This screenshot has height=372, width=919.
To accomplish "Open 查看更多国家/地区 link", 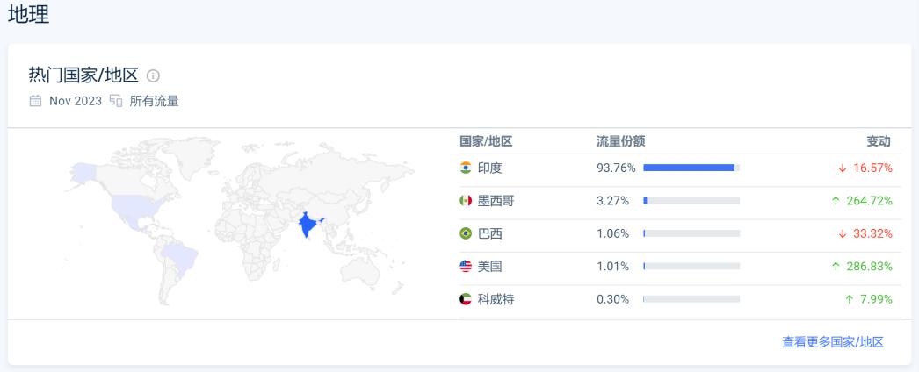I will 832,342.
